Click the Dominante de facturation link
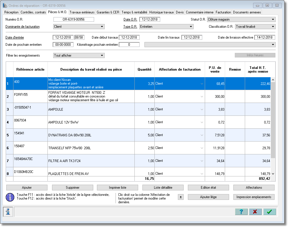 point(23,27)
